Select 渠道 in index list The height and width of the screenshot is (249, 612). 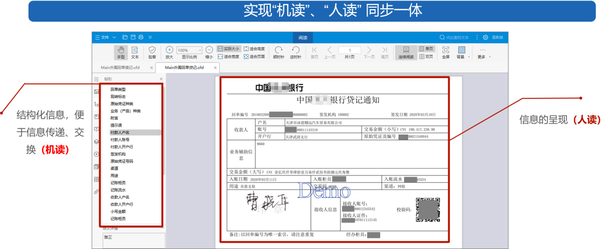click(114, 168)
